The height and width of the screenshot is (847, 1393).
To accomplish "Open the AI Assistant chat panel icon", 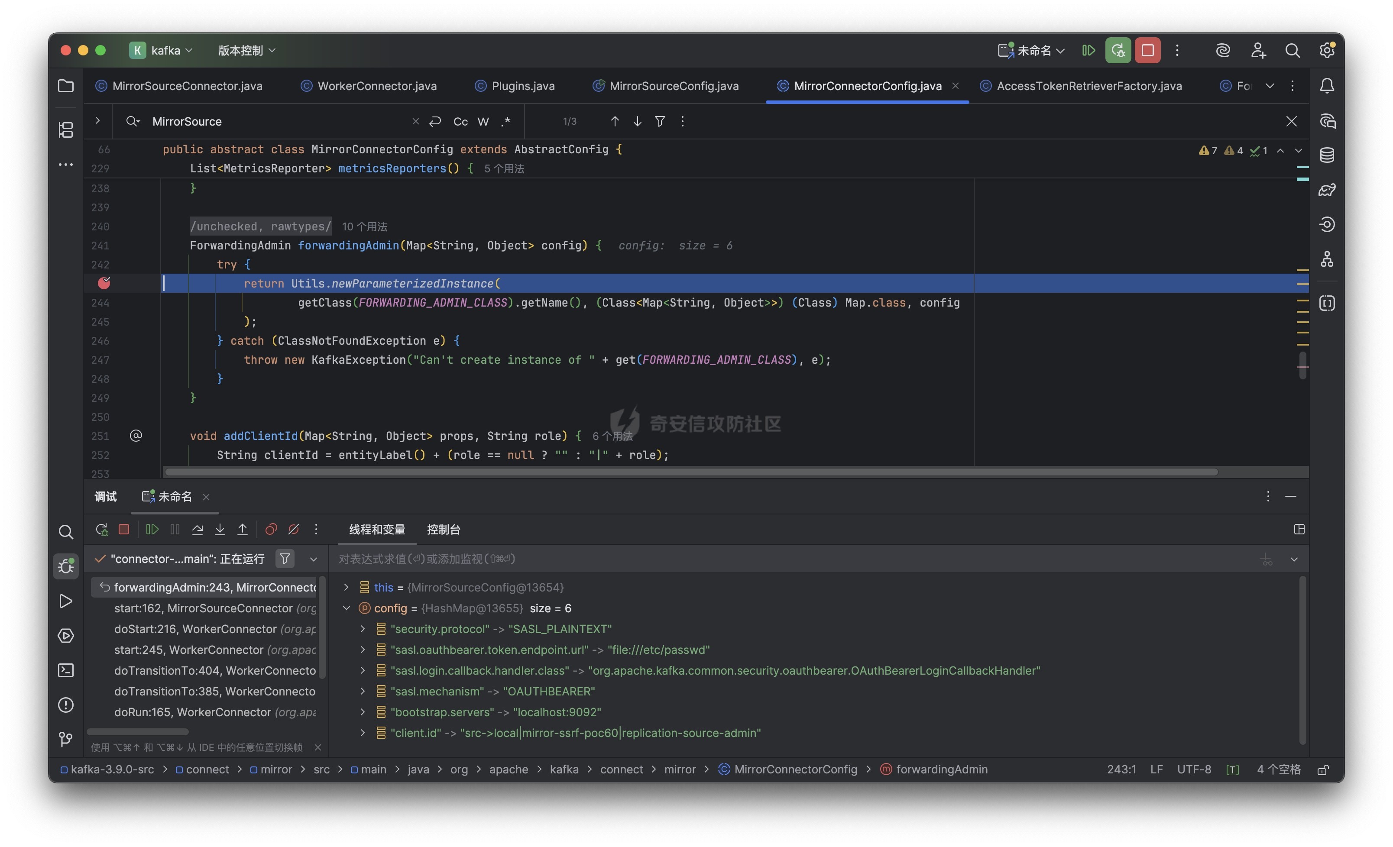I will (x=1327, y=121).
